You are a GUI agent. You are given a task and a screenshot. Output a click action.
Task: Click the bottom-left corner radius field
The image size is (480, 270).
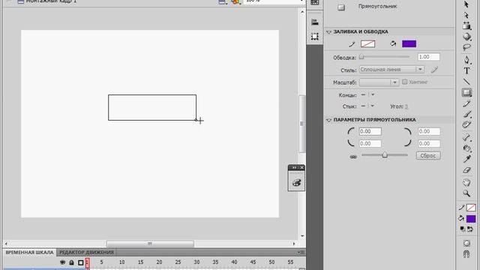coord(370,143)
